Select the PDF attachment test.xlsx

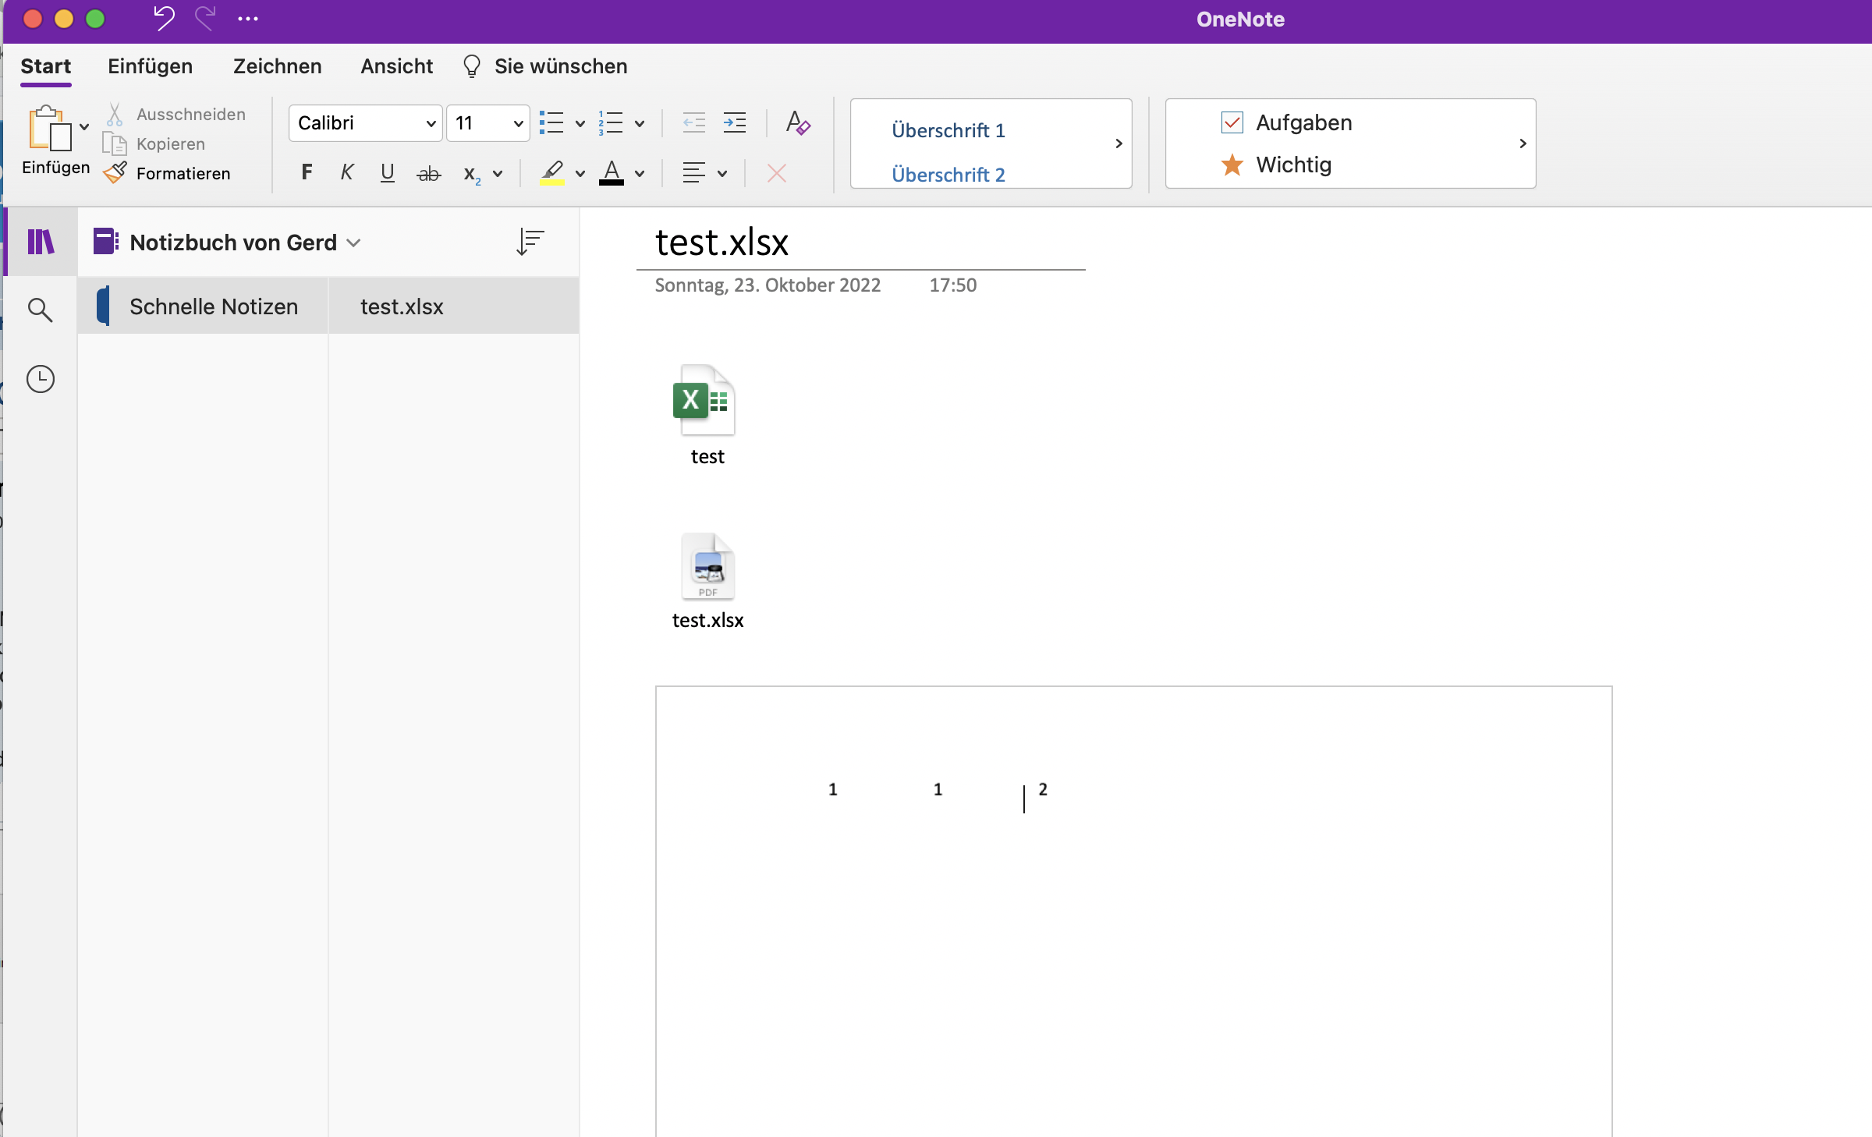pyautogui.click(x=707, y=582)
